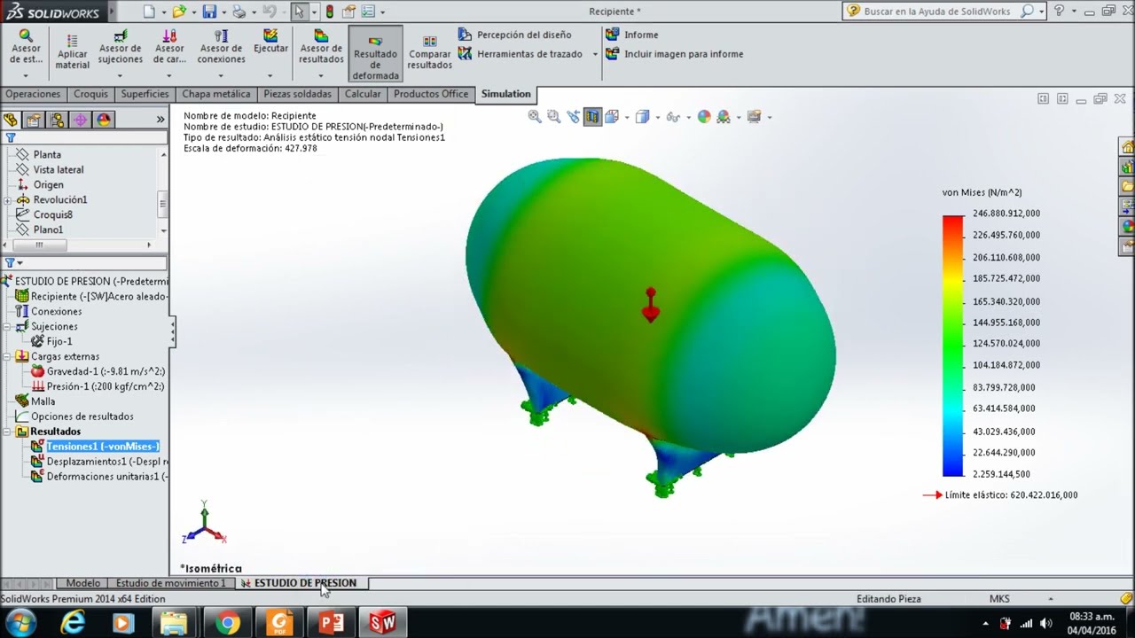This screenshot has width=1135, height=638.
Task: Click SolidWorks help search field
Action: [x=940, y=12]
